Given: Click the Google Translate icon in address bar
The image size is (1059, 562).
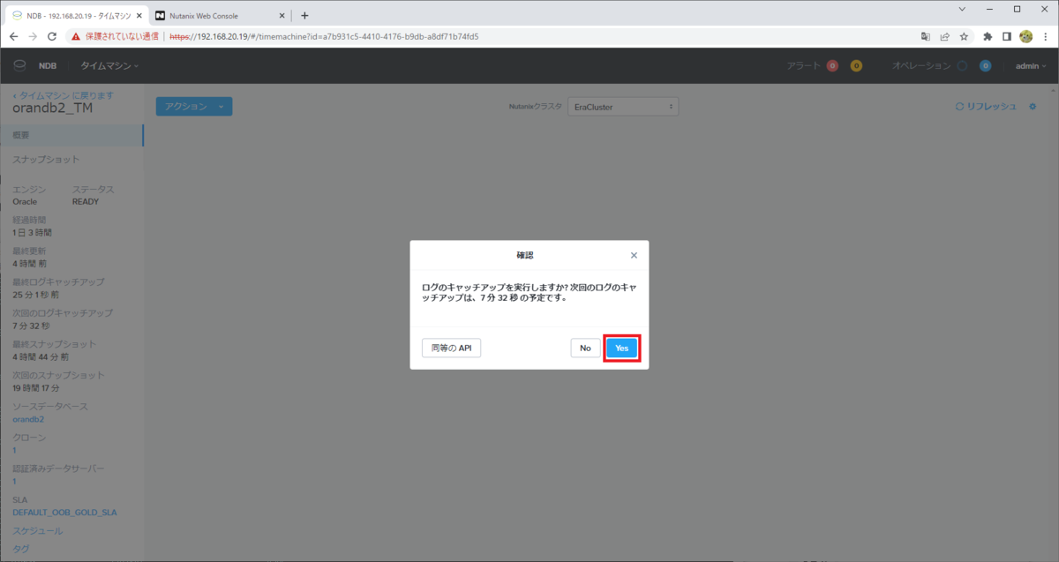Looking at the screenshot, I should pos(926,36).
